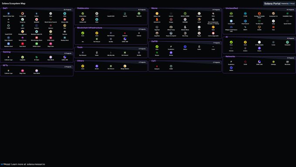The image size is (296, 167).
Task: Open the NVIDIA xStock project
Action: pyautogui.click(x=37, y=44)
